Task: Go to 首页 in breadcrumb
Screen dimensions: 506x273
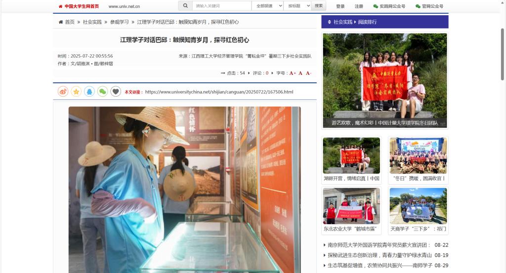Action: [x=70, y=22]
